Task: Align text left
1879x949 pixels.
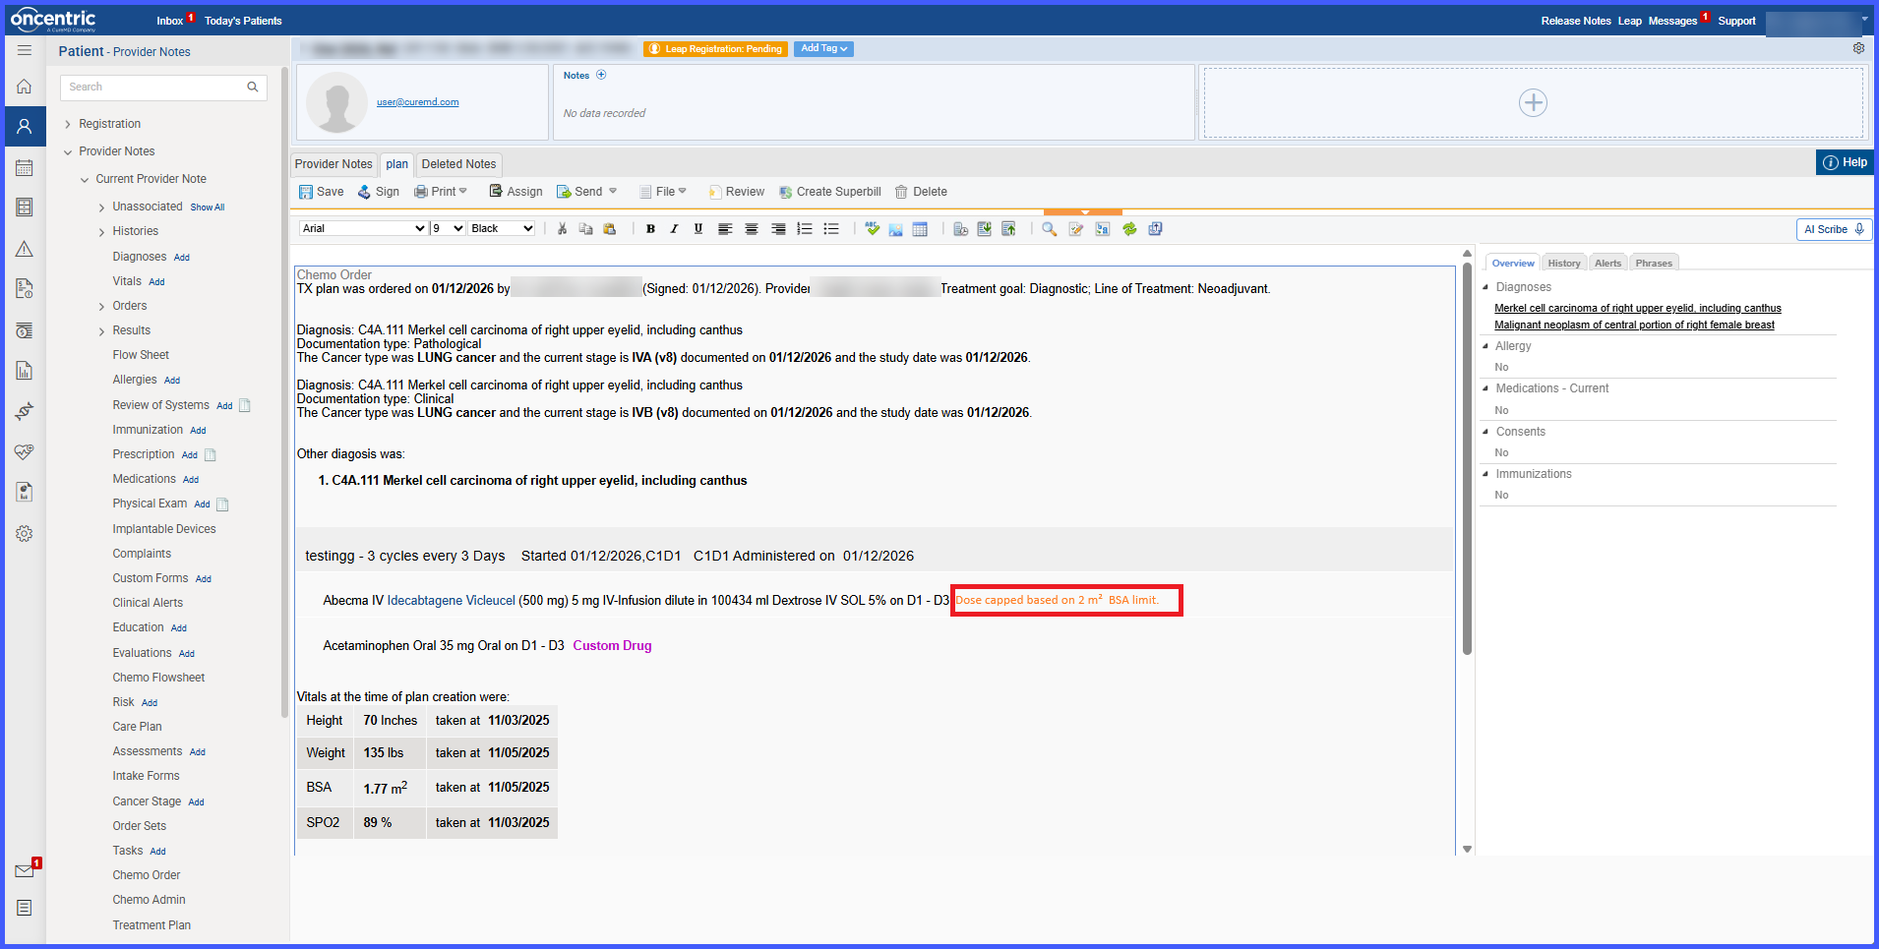Action: pyautogui.click(x=725, y=229)
